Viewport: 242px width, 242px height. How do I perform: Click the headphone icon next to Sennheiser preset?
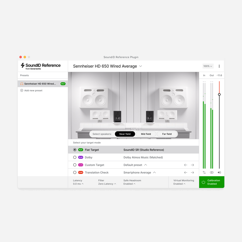pos(22,83)
